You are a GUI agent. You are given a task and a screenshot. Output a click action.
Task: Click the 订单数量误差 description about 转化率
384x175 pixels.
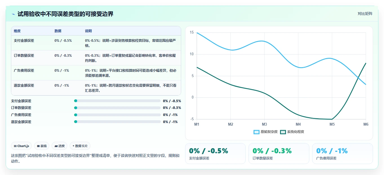pyautogui.click(x=131, y=58)
